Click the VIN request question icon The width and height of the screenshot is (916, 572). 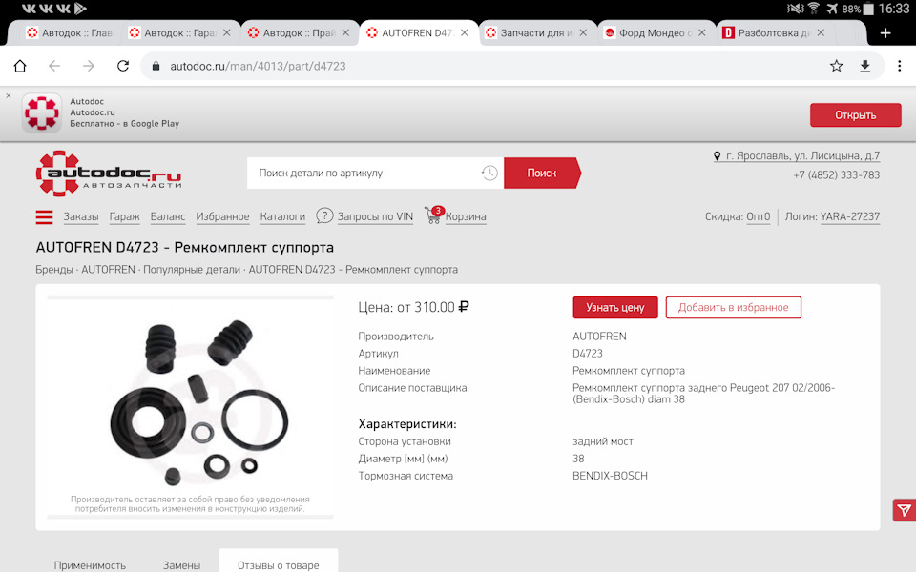324,216
